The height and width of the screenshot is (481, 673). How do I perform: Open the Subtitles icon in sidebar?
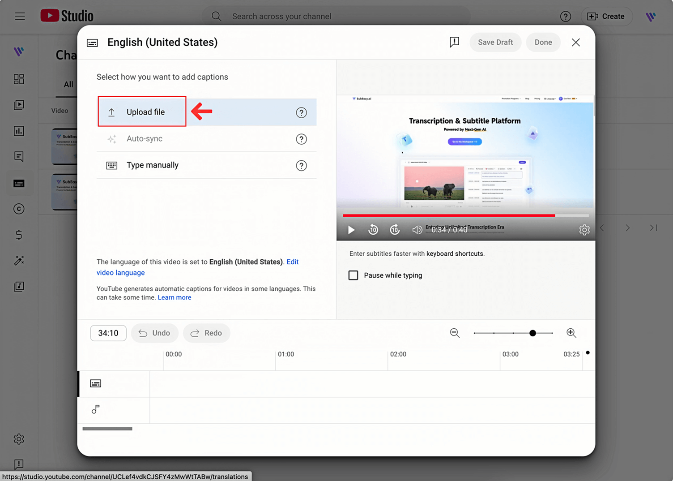pos(19,183)
